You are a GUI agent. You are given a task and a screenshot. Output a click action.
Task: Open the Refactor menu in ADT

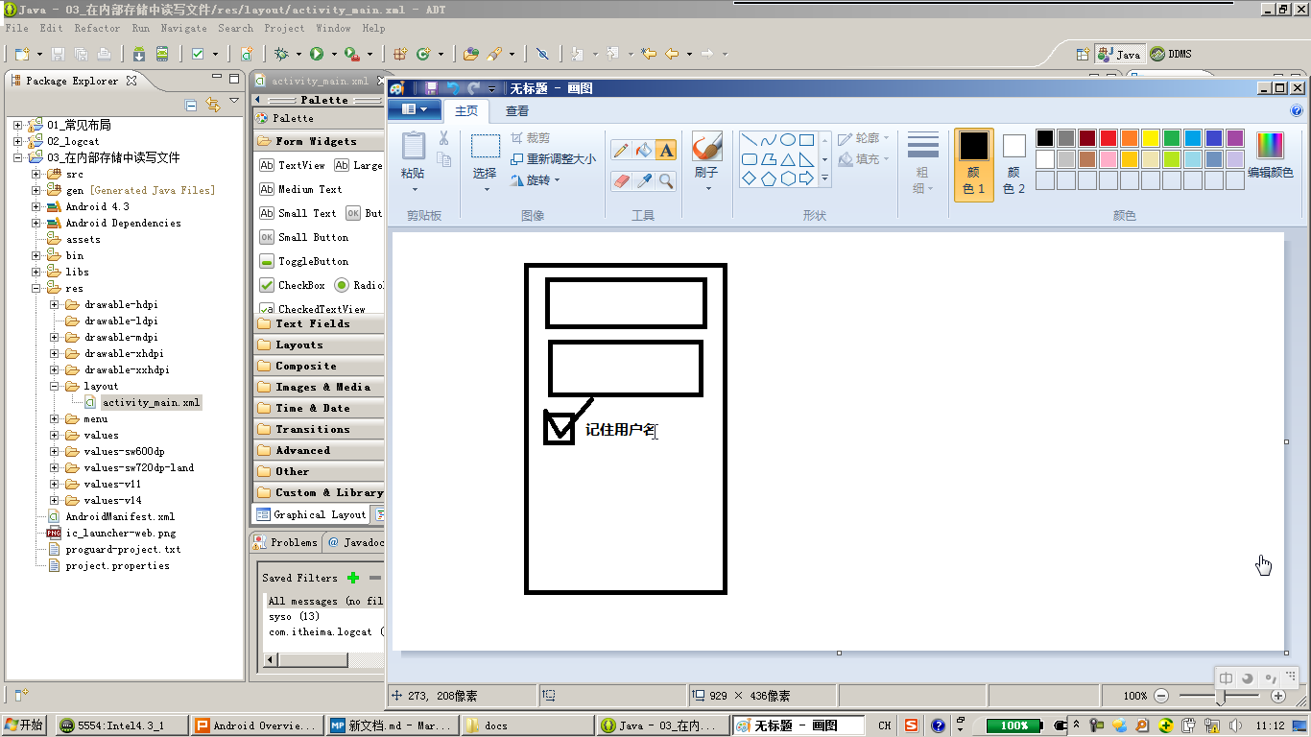click(97, 28)
